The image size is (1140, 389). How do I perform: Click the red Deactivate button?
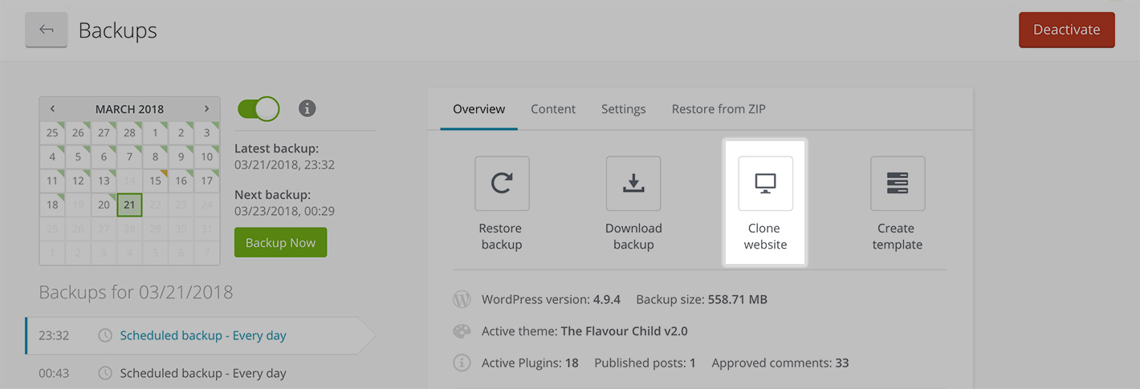coord(1066,30)
